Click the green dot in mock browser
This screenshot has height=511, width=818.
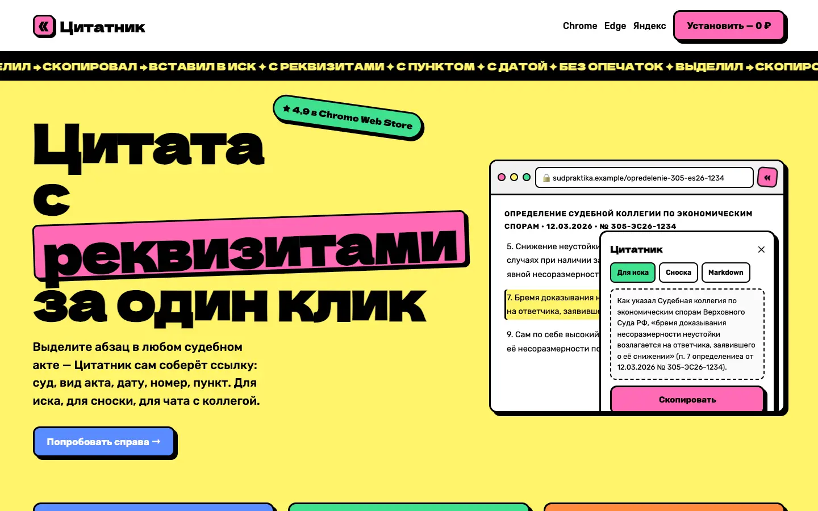point(527,177)
